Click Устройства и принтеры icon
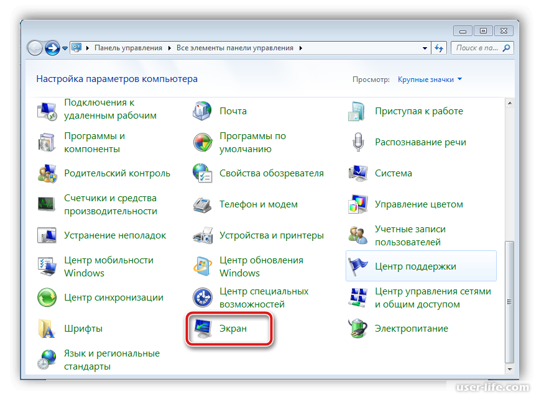The width and height of the screenshot is (539, 400). click(203, 235)
